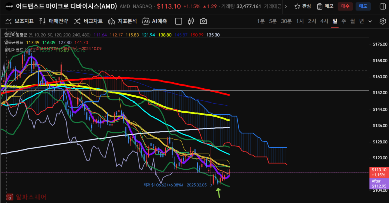Viewport: 389px width, 203px height.
Task: Click 단순이동평균 moving average label
Action: pos(16,35)
